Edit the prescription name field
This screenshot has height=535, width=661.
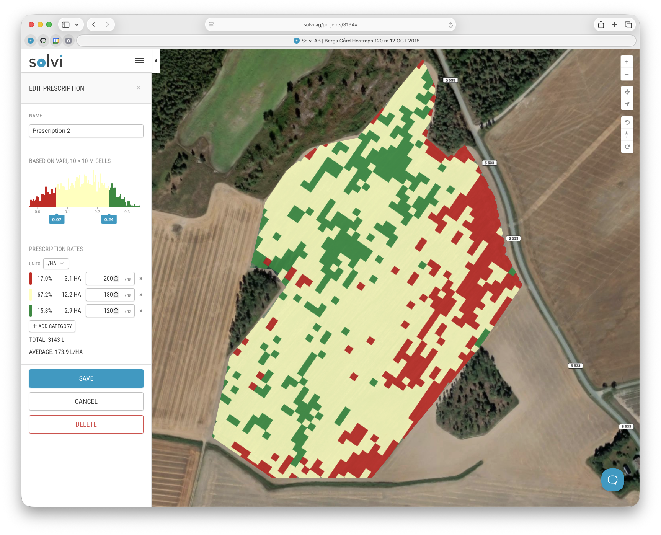pos(86,131)
